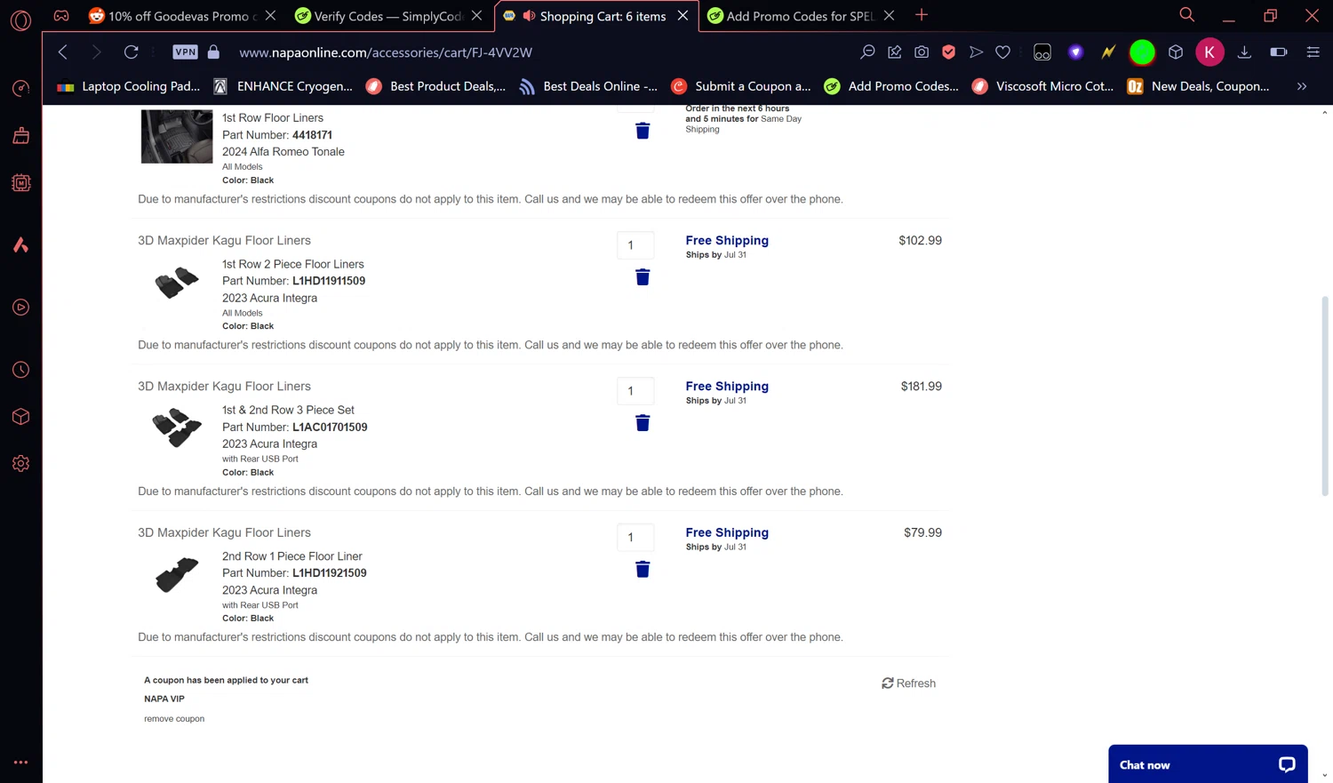Screen dimensions: 1333x783
Task: Close the Verify Codes tab
Action: click(x=477, y=16)
